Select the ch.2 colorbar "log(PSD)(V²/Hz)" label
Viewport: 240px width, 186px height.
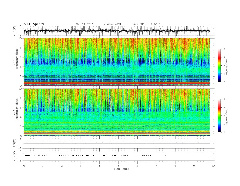pyautogui.click(x=227, y=117)
